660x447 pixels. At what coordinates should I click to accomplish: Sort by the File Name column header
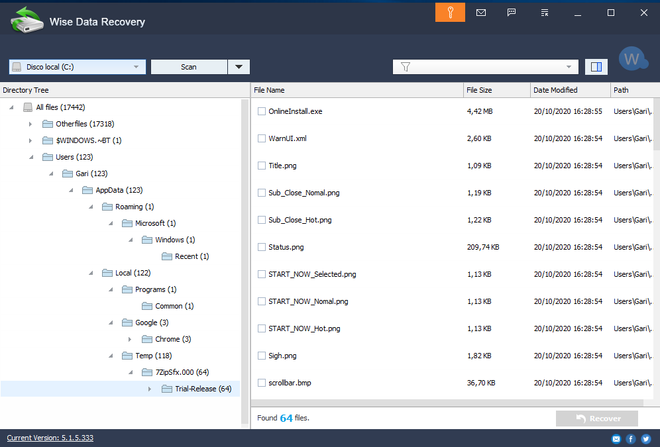point(357,90)
